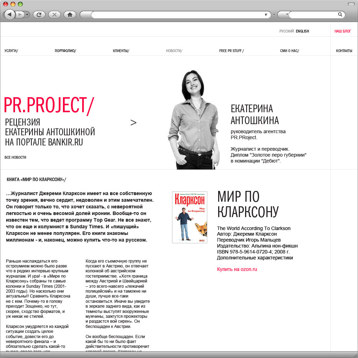The width and height of the screenshot is (358, 358).
Task: Click the toolbar toggle pill at top-right
Action: [x=351, y=4]
